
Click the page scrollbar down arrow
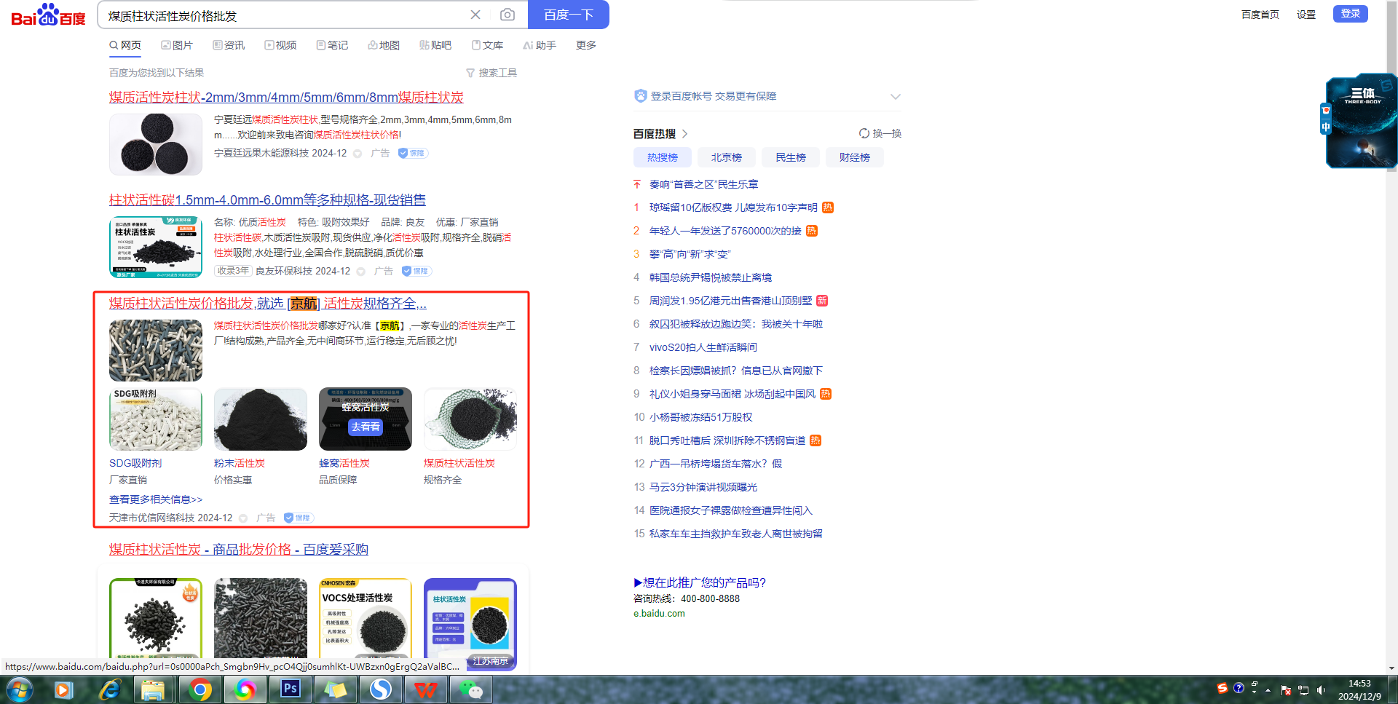1391,668
